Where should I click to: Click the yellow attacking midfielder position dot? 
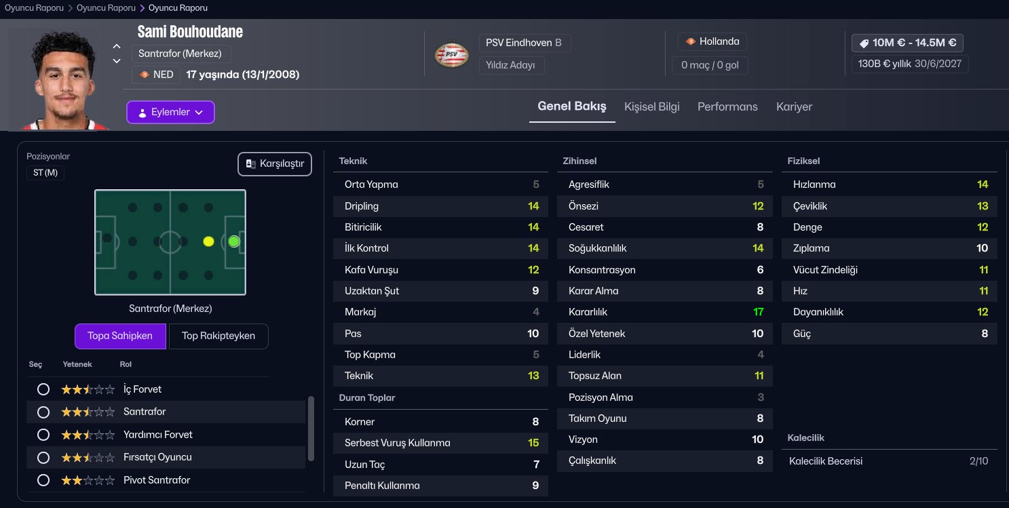coord(208,241)
